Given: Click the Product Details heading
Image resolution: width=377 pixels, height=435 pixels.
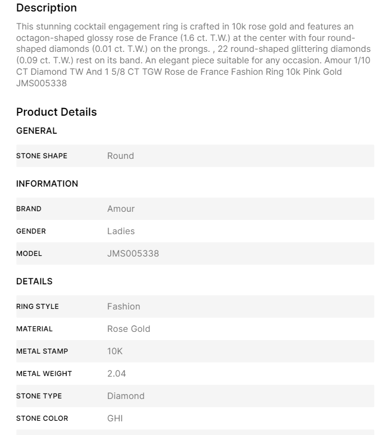Looking at the screenshot, I should click(x=56, y=112).
